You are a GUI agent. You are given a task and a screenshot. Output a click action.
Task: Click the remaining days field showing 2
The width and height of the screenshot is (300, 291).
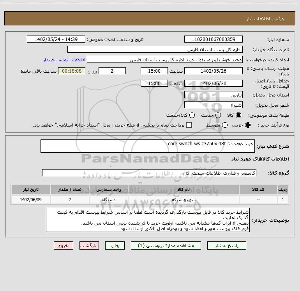tap(112, 71)
